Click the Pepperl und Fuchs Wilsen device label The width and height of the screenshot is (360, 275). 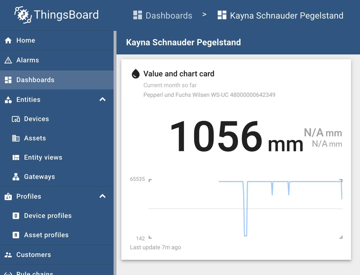point(209,95)
